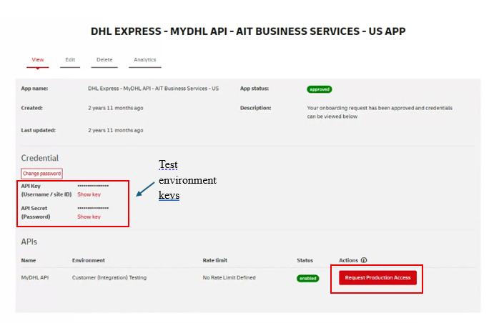489x323 pixels.
Task: Select the Delete tab
Action: point(104,60)
